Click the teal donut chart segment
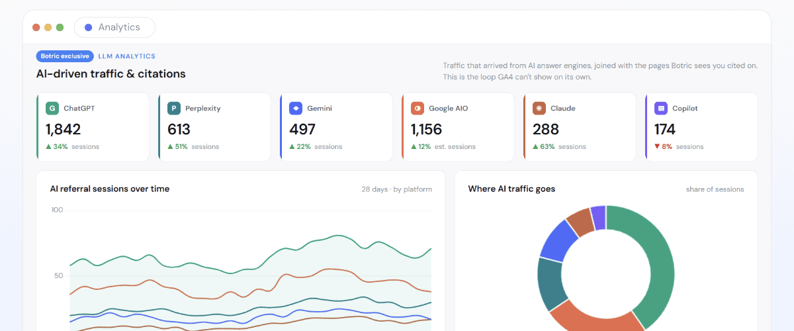Viewport: 794px width, 331px height. tap(549, 283)
